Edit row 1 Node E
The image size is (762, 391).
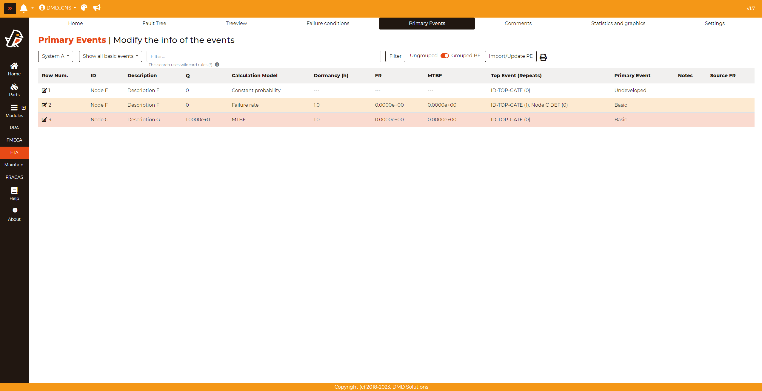(x=44, y=90)
